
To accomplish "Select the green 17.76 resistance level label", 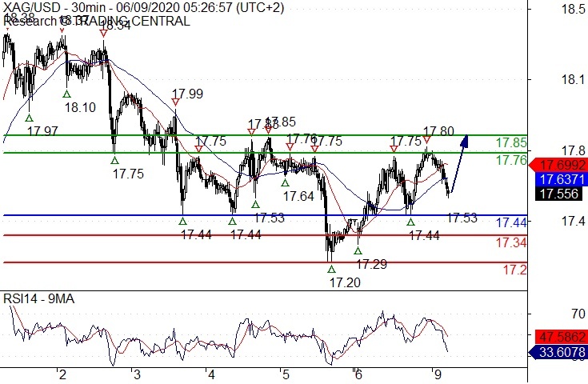I will pyautogui.click(x=511, y=161).
